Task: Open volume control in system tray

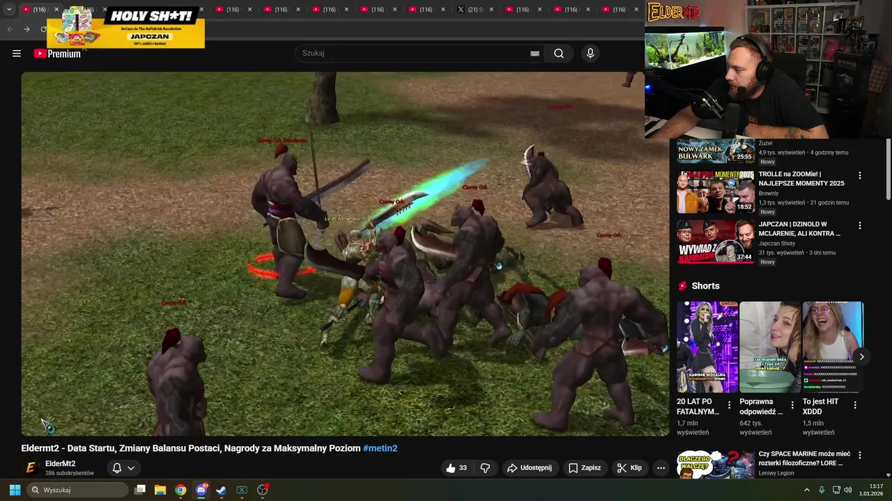Action: 848,490
